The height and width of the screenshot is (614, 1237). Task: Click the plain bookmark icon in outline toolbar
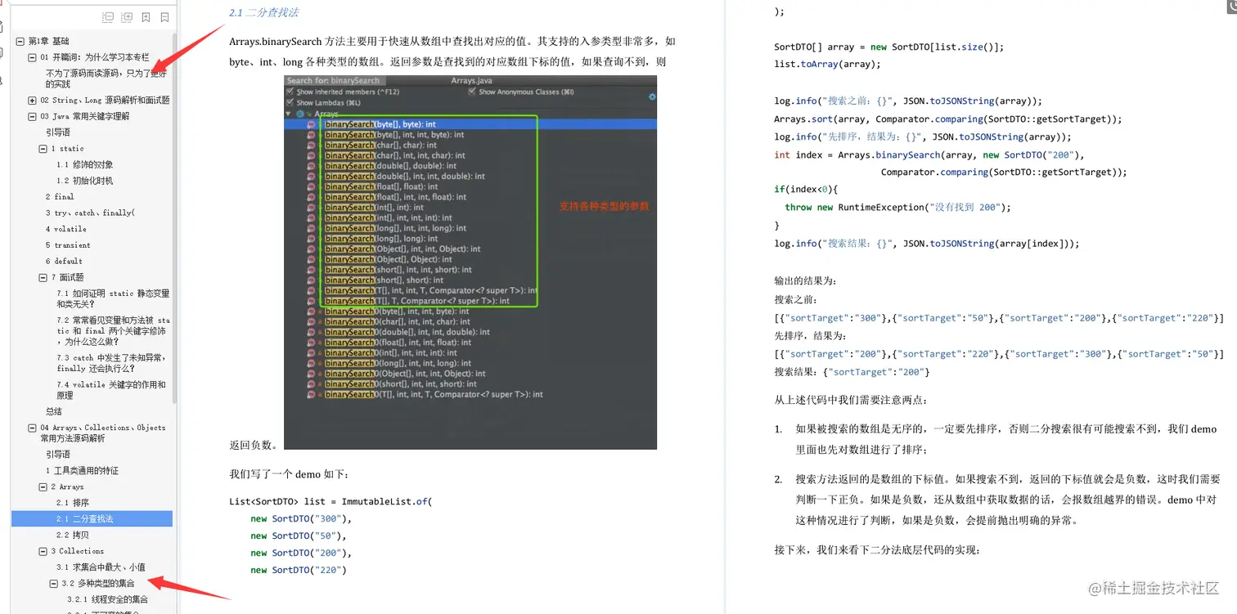pyautogui.click(x=164, y=17)
